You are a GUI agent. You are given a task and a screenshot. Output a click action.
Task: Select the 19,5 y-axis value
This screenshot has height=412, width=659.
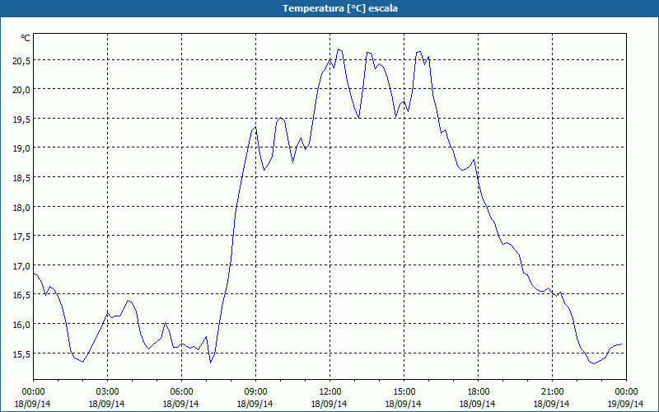[x=21, y=119]
